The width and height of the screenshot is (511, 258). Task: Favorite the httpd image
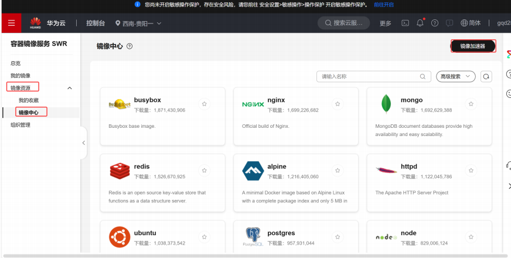pos(471,171)
